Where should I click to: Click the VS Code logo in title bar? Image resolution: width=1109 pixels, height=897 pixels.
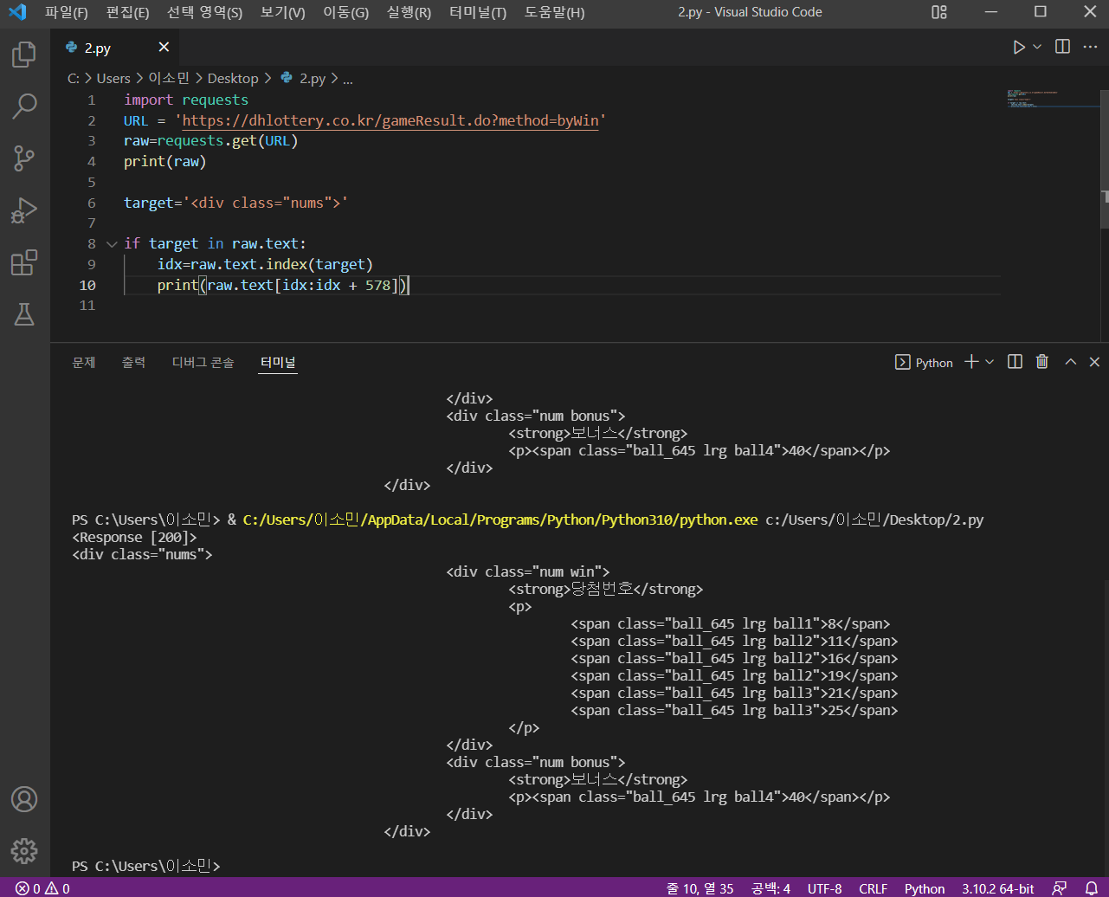tap(17, 12)
